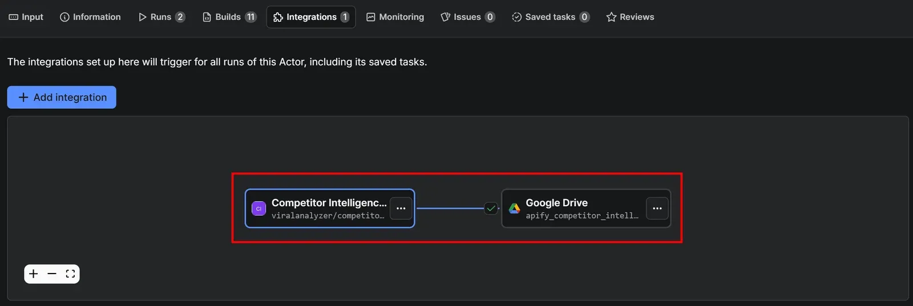The height and width of the screenshot is (306, 913).
Task: Open options menu for Google Drive node
Action: click(657, 209)
